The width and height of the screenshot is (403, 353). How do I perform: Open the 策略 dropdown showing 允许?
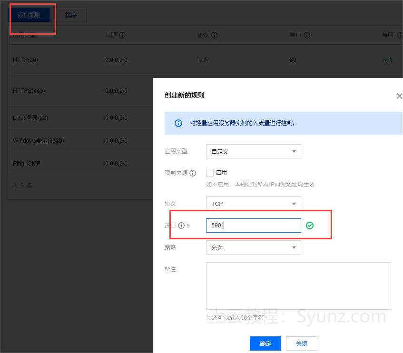(x=254, y=247)
